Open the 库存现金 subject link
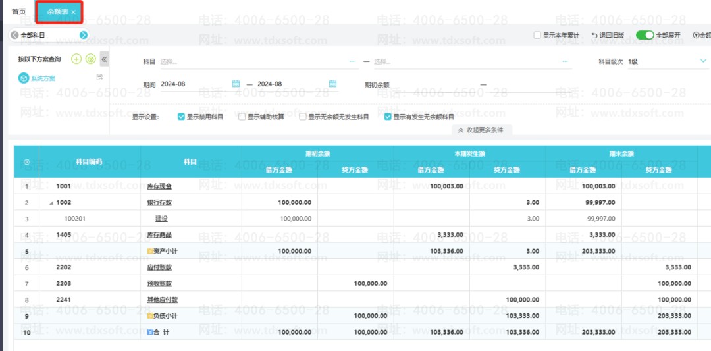 [159, 186]
